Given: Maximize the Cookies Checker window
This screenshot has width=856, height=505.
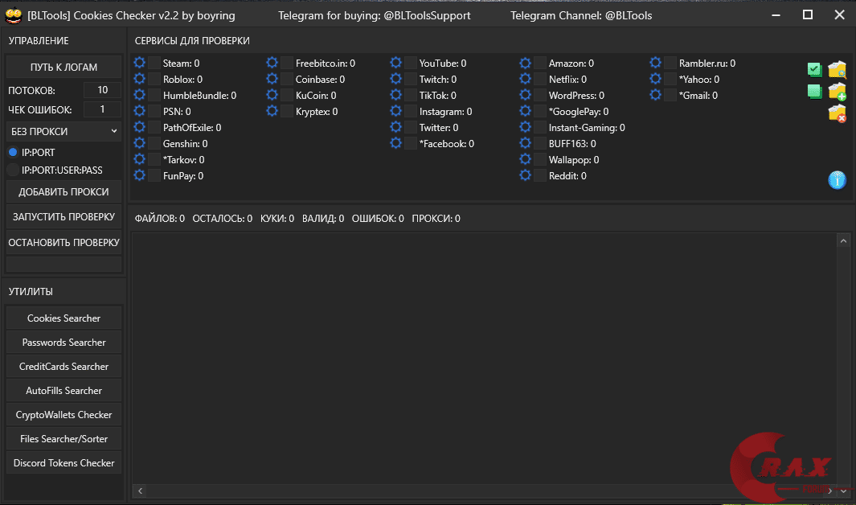Looking at the screenshot, I should click(x=808, y=14).
